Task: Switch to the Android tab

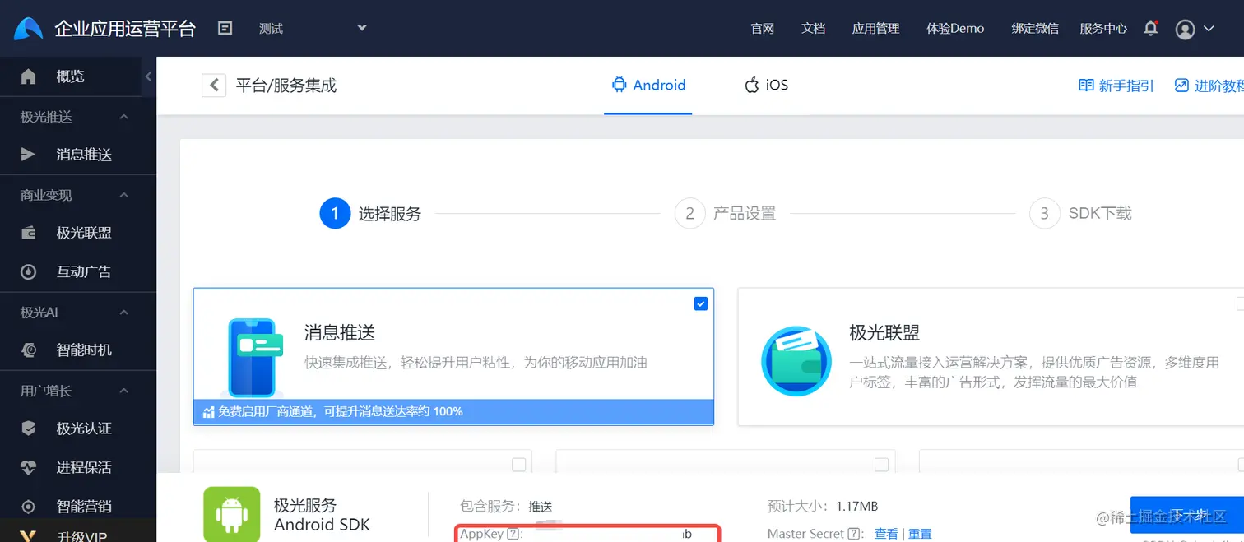Action: coord(648,85)
